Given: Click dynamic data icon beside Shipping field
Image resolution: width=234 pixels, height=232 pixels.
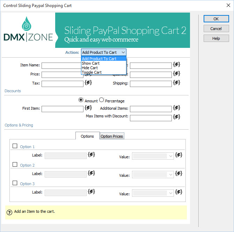Looking at the screenshot, I should 176,82.
